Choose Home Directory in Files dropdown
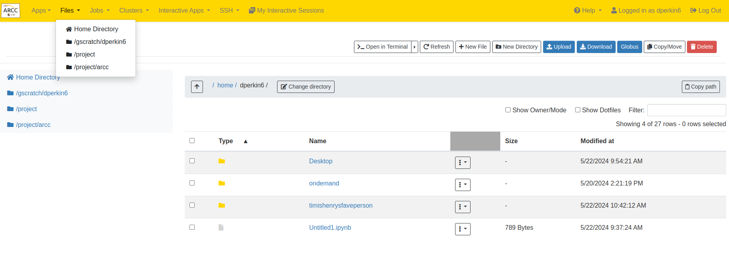Screen dimensions: 729x263 96,29
